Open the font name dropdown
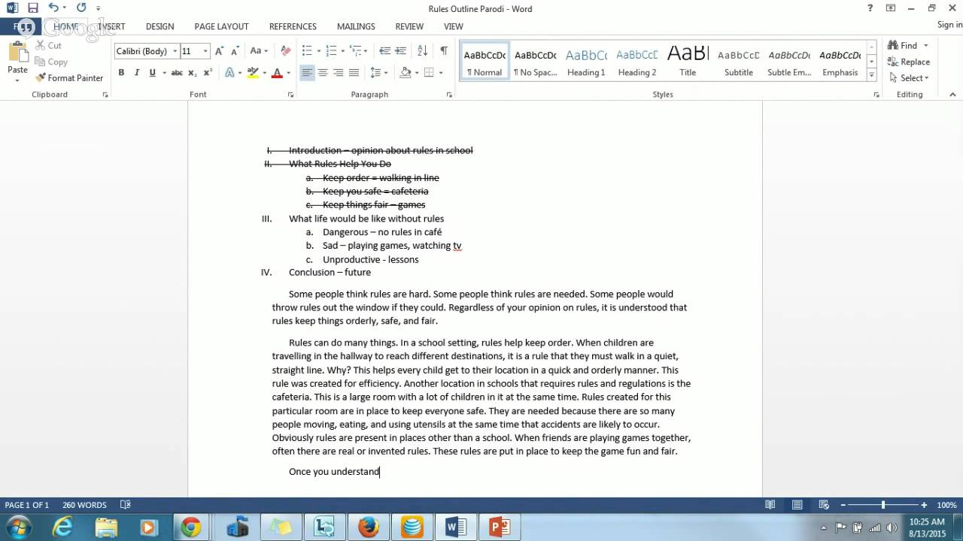This screenshot has width=963, height=541. click(175, 51)
